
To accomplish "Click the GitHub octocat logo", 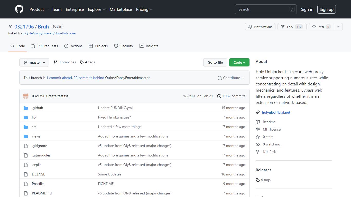I will (x=19, y=9).
